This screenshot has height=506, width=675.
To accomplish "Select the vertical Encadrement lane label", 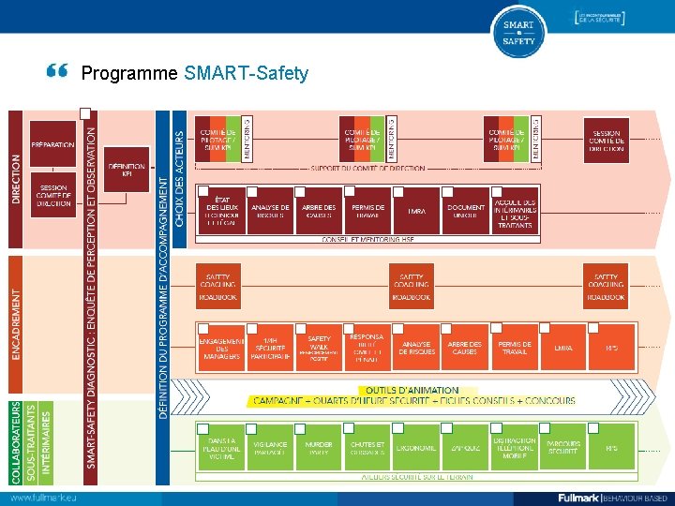I will tap(16, 324).
